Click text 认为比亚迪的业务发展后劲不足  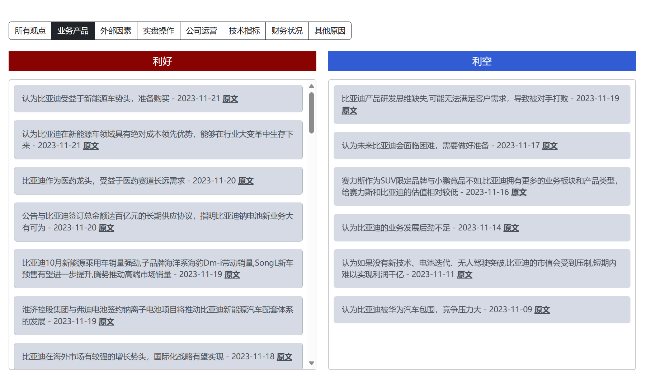(396, 228)
